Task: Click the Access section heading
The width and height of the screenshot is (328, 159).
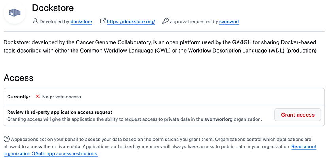Action: (x=19, y=78)
